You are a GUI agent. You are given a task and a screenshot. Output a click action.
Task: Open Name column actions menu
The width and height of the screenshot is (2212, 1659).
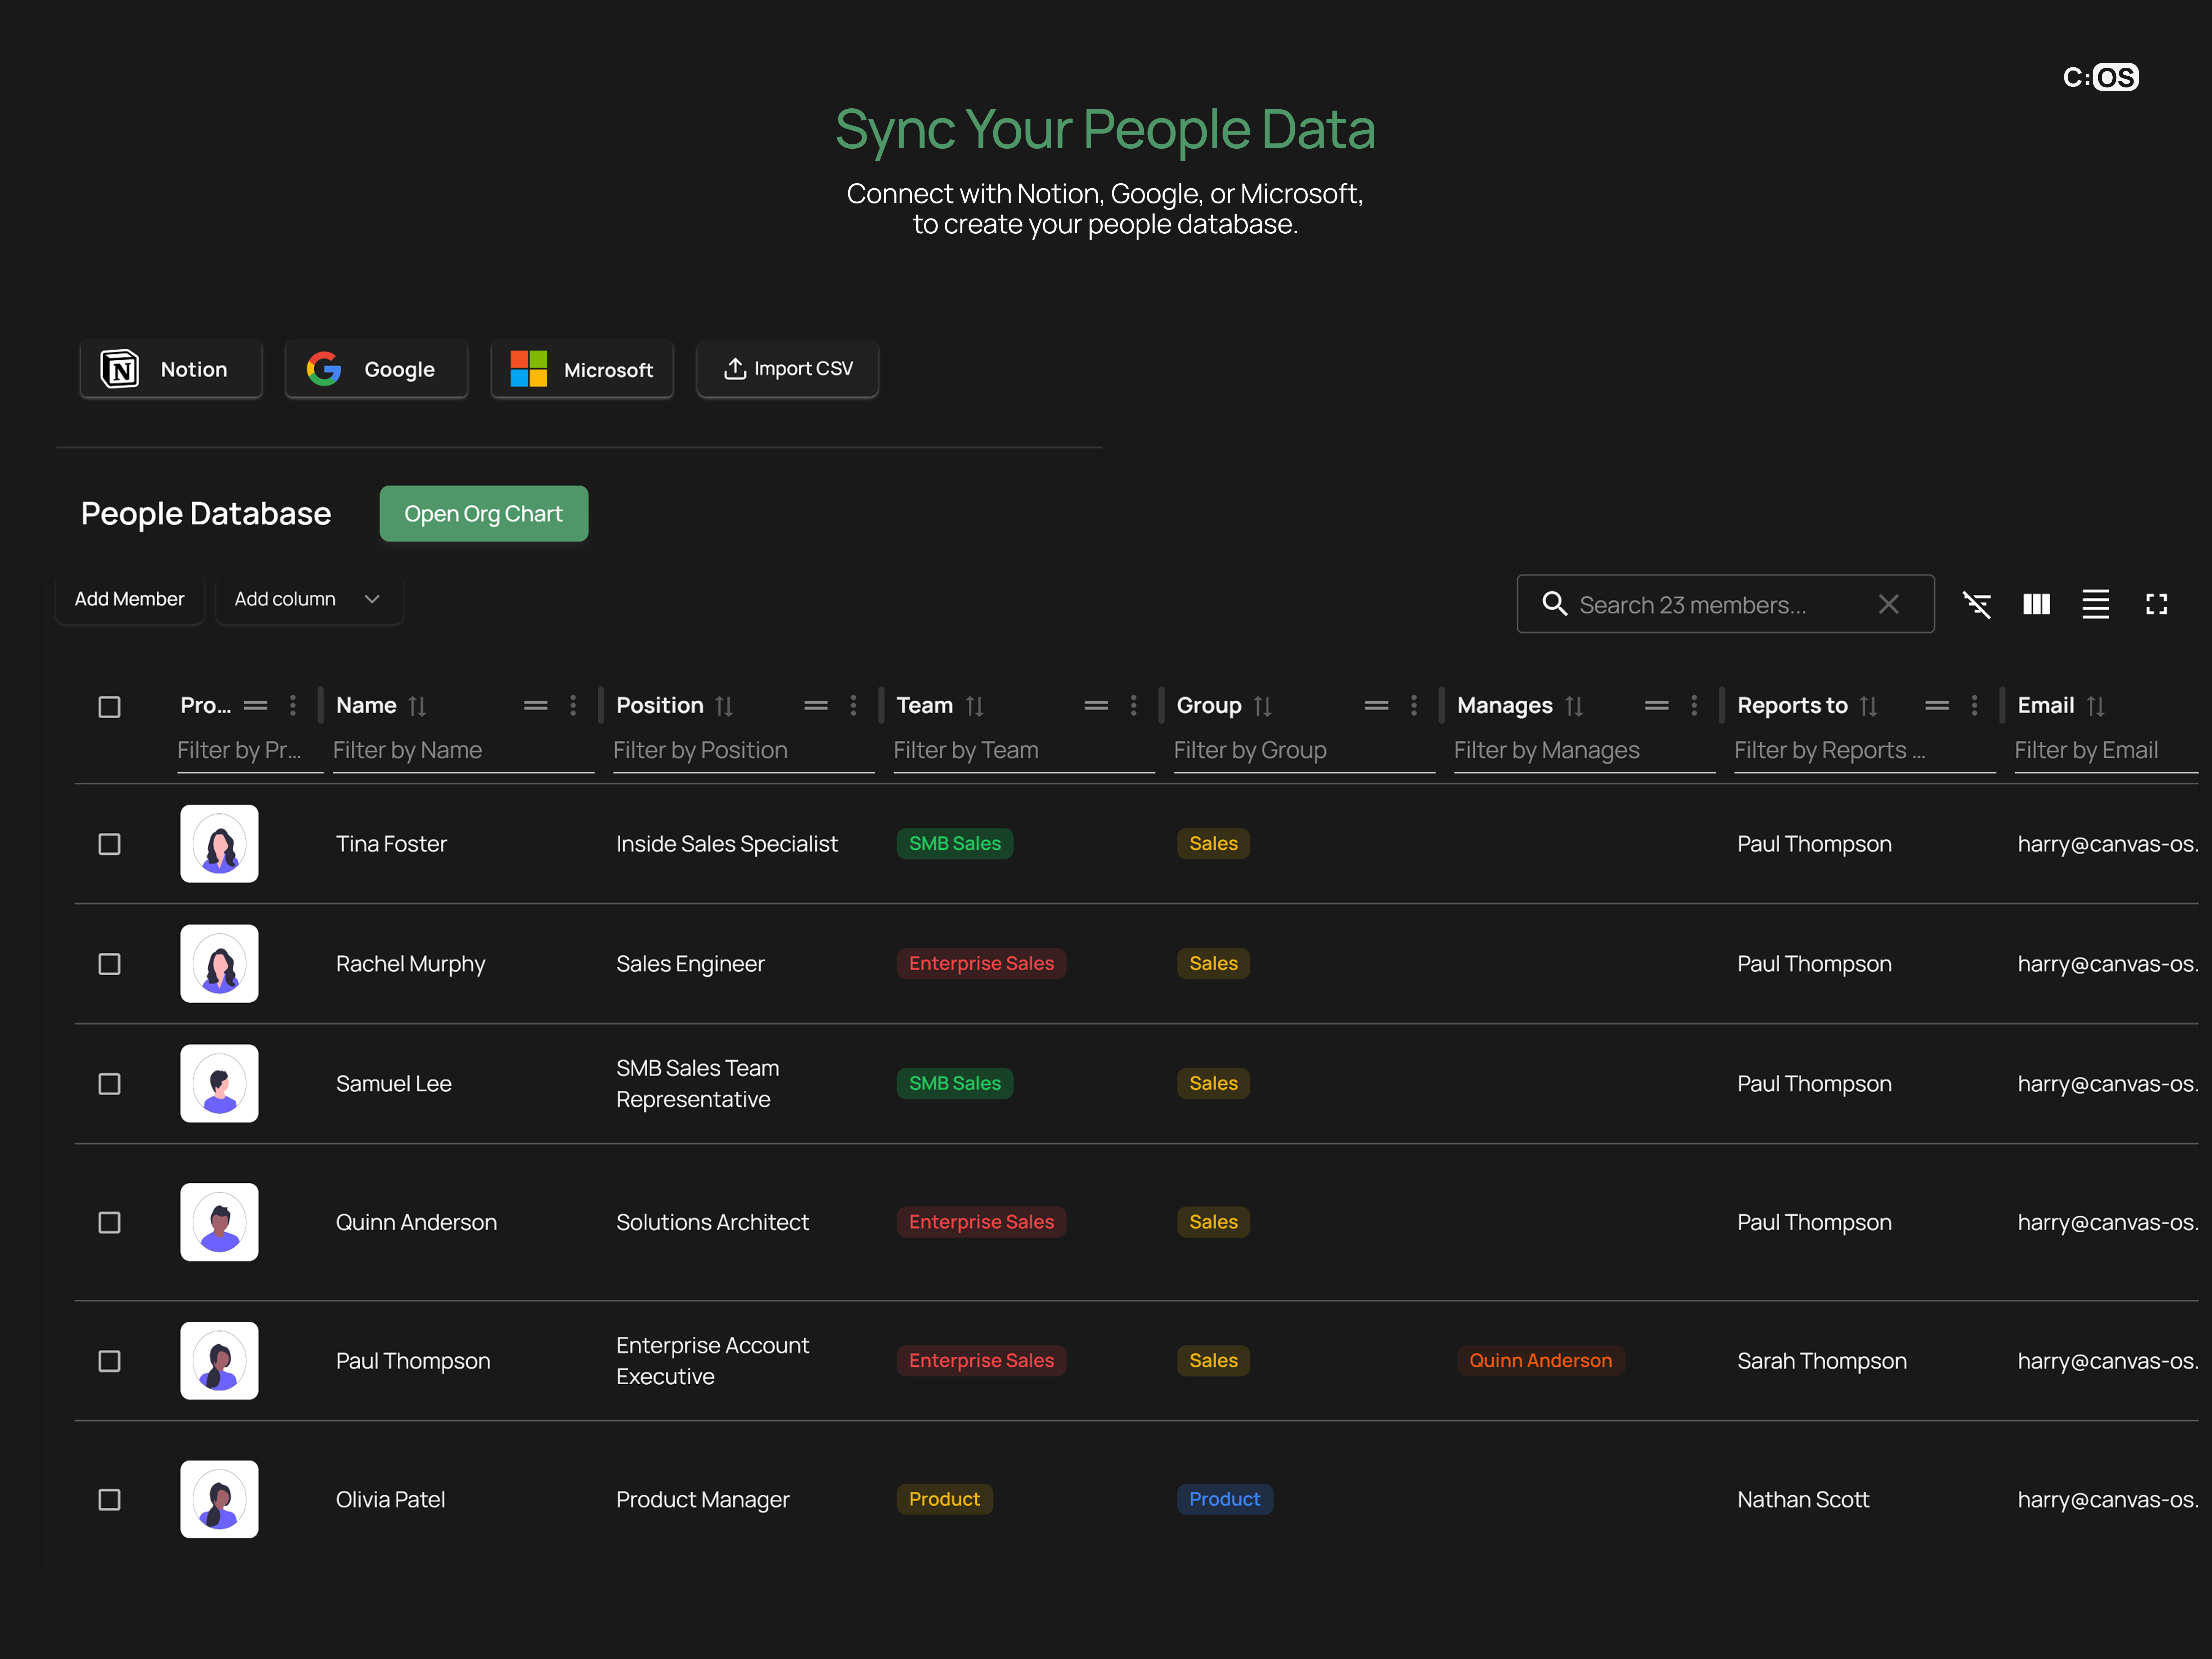(x=573, y=706)
